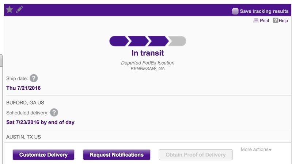Expand the More actions dropdown

click(256, 149)
